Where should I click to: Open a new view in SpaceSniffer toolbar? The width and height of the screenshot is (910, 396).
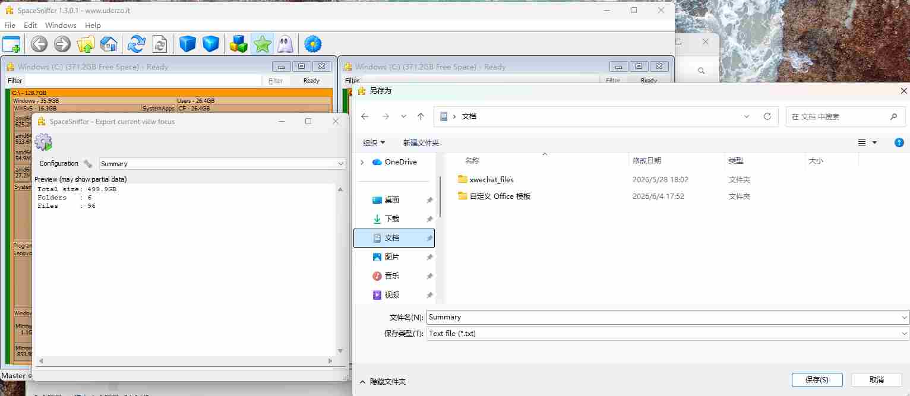point(11,44)
